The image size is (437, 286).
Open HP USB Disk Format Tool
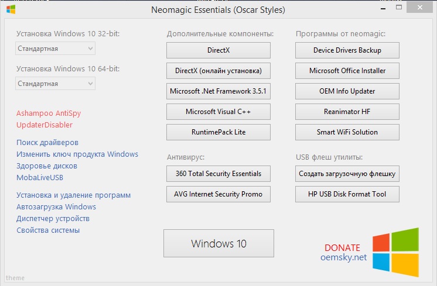(x=347, y=194)
